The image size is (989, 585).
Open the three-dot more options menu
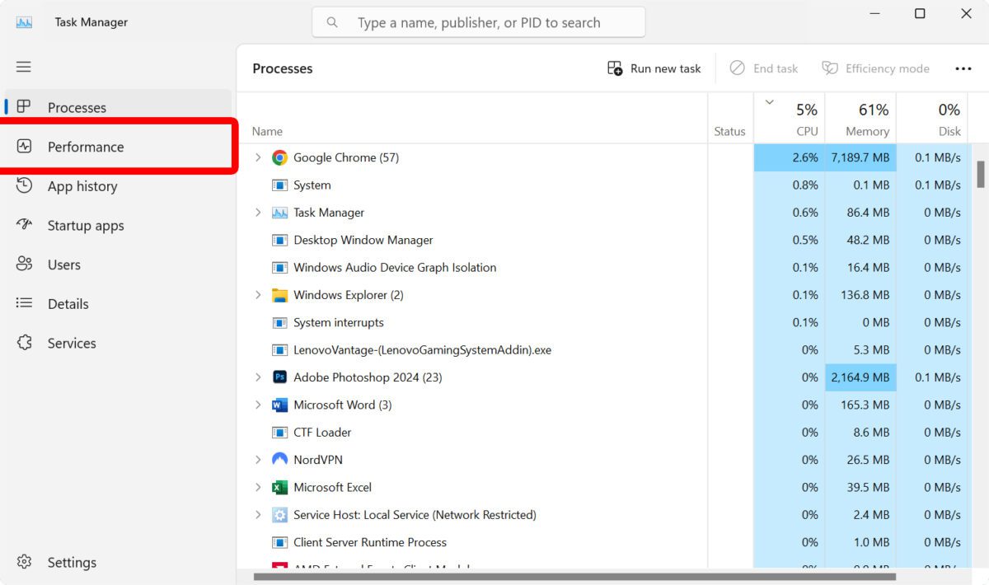963,68
